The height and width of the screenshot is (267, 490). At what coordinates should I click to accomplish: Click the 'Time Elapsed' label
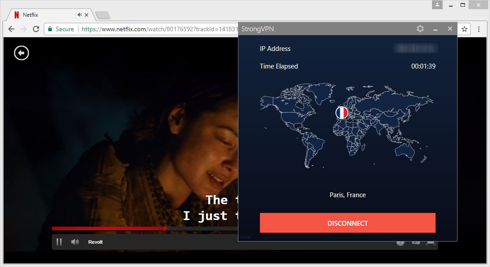pos(279,66)
